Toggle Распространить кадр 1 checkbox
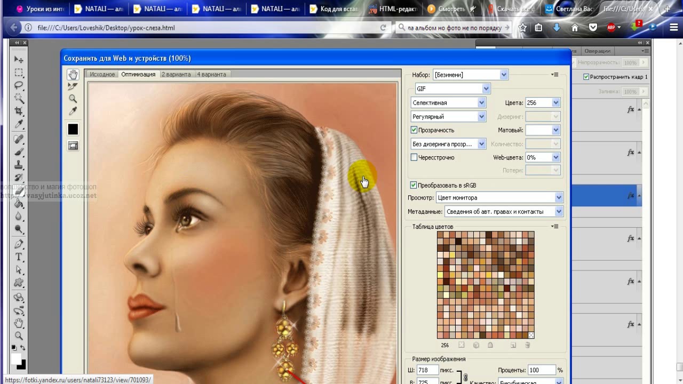Screen dimensions: 683x384 coord(586,77)
